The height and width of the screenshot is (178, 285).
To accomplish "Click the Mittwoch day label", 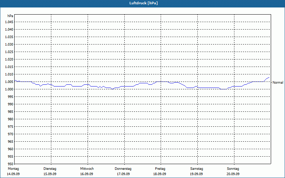I will pyautogui.click(x=87, y=169).
